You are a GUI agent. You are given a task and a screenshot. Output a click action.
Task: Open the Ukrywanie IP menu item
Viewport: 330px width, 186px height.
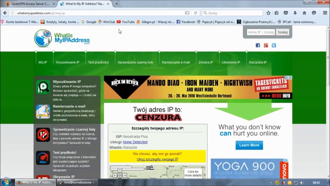pos(231,62)
